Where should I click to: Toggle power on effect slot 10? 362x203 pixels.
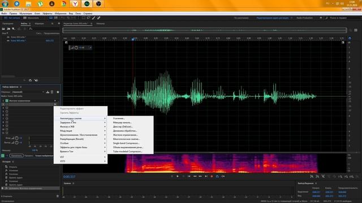[x=7, y=129]
